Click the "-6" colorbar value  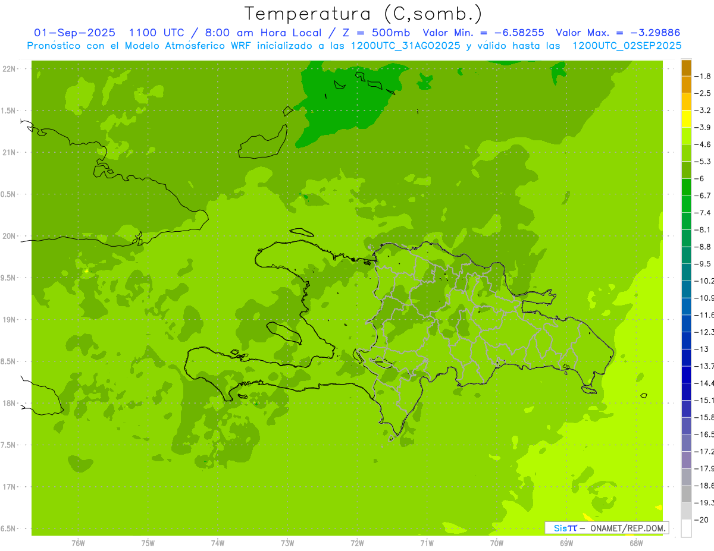click(700, 178)
